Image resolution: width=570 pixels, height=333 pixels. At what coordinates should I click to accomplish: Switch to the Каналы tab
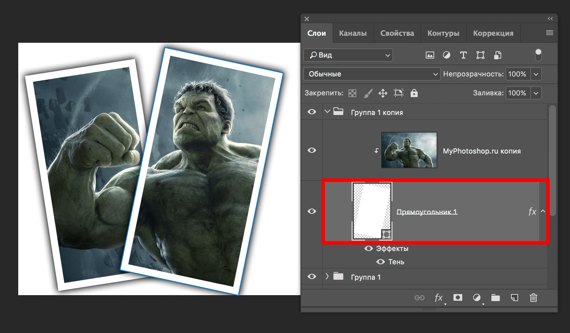point(353,33)
